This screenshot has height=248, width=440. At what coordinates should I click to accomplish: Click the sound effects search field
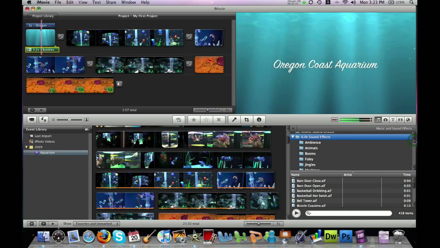(349, 213)
